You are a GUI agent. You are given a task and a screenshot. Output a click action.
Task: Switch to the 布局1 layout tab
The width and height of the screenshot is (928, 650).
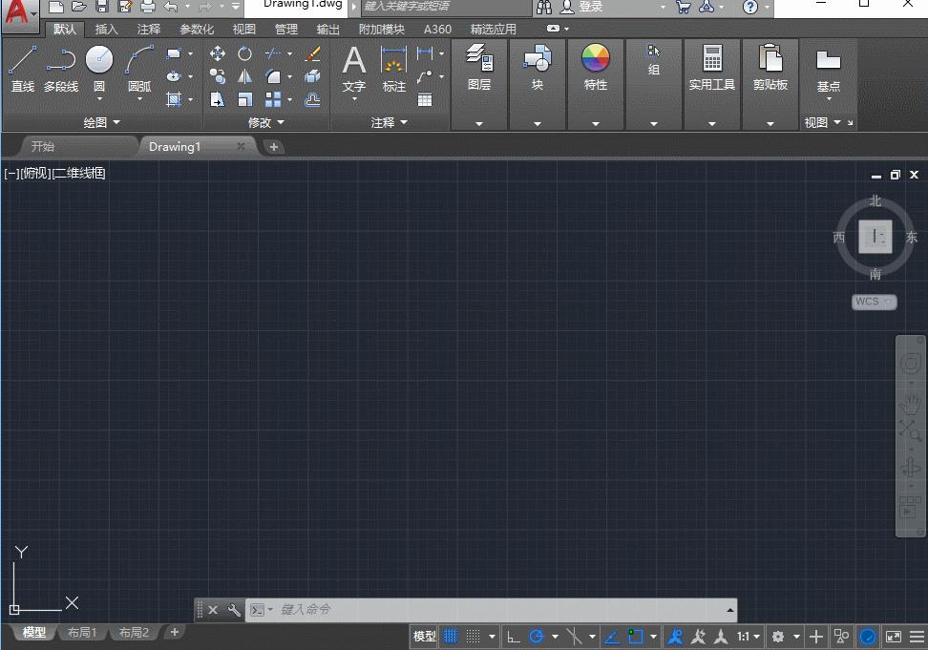(x=82, y=633)
